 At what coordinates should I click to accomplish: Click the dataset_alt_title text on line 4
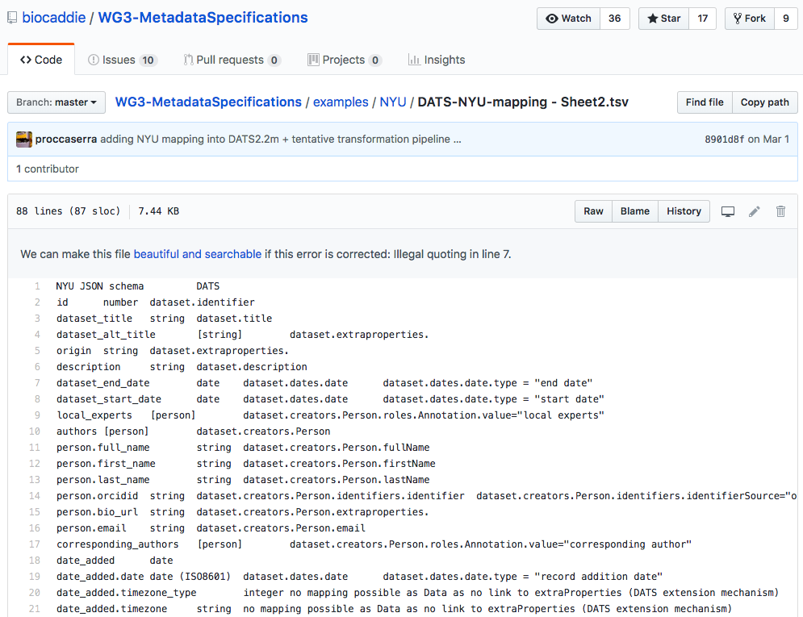pos(106,335)
